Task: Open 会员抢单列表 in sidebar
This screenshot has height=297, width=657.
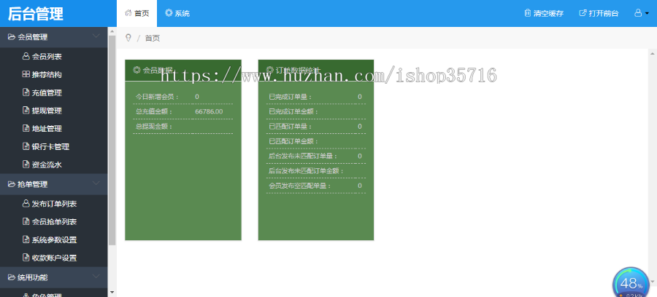Action: coord(53,222)
